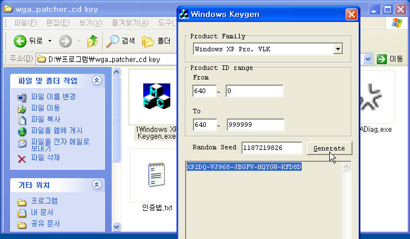Image resolution: width=410 pixels, height=239 pixels.
Task: Click the Generate button in Windows Keygen
Action: pos(329,148)
